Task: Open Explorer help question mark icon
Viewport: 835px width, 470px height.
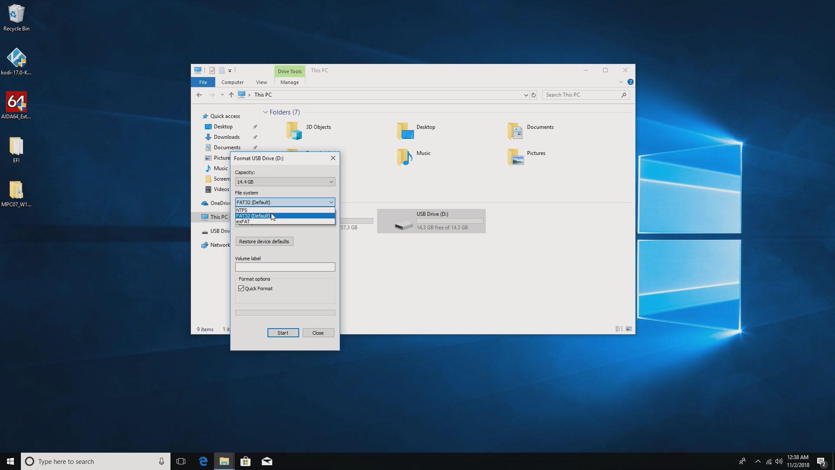Action: 631,82
